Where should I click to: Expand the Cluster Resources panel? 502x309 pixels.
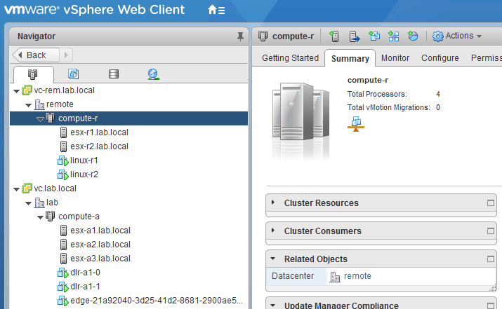[273, 202]
